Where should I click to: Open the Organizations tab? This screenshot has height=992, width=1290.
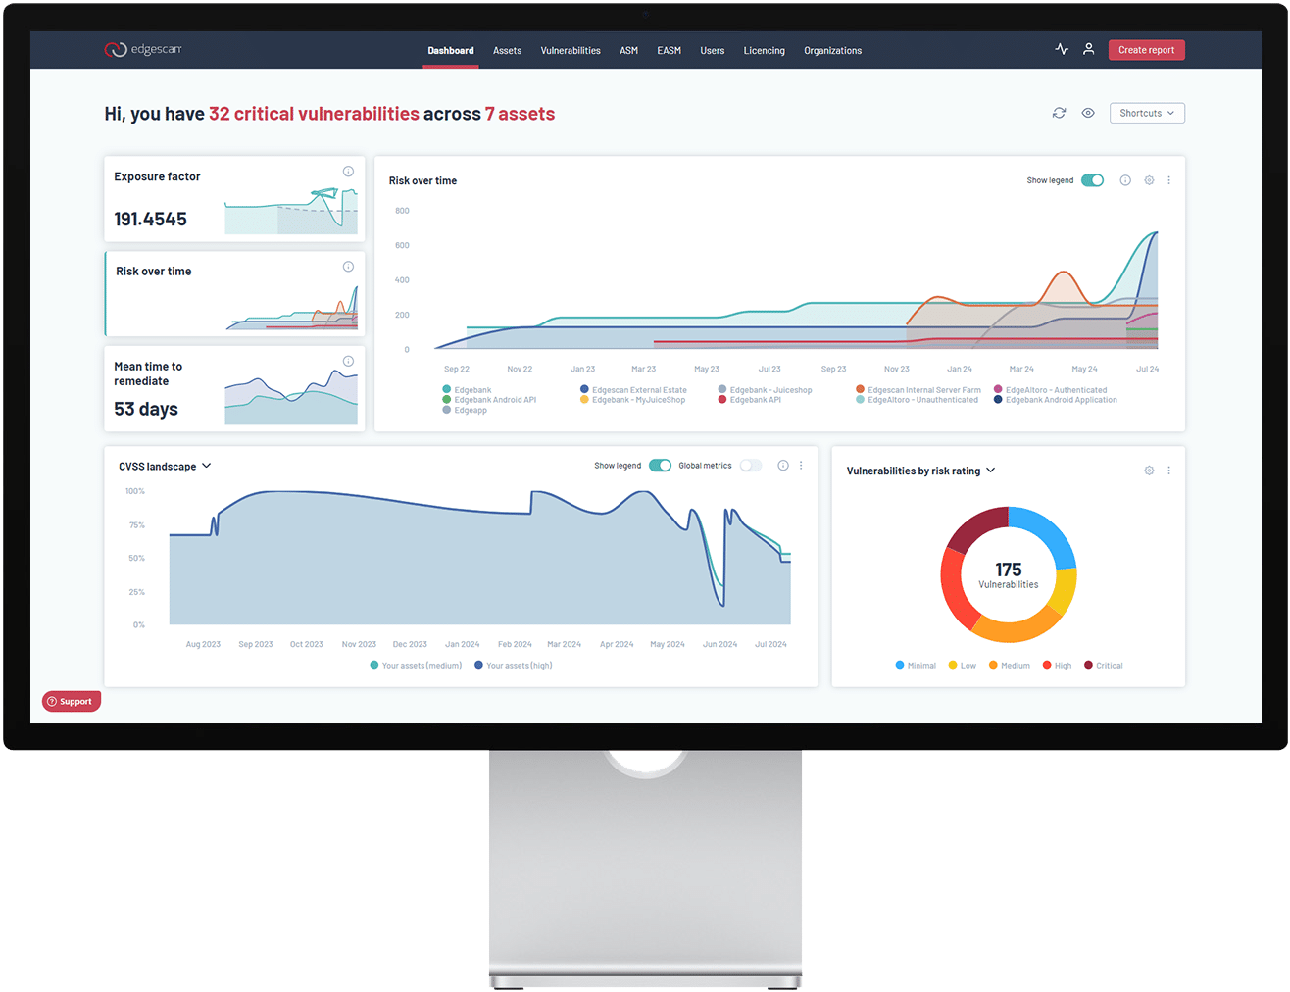point(833,51)
